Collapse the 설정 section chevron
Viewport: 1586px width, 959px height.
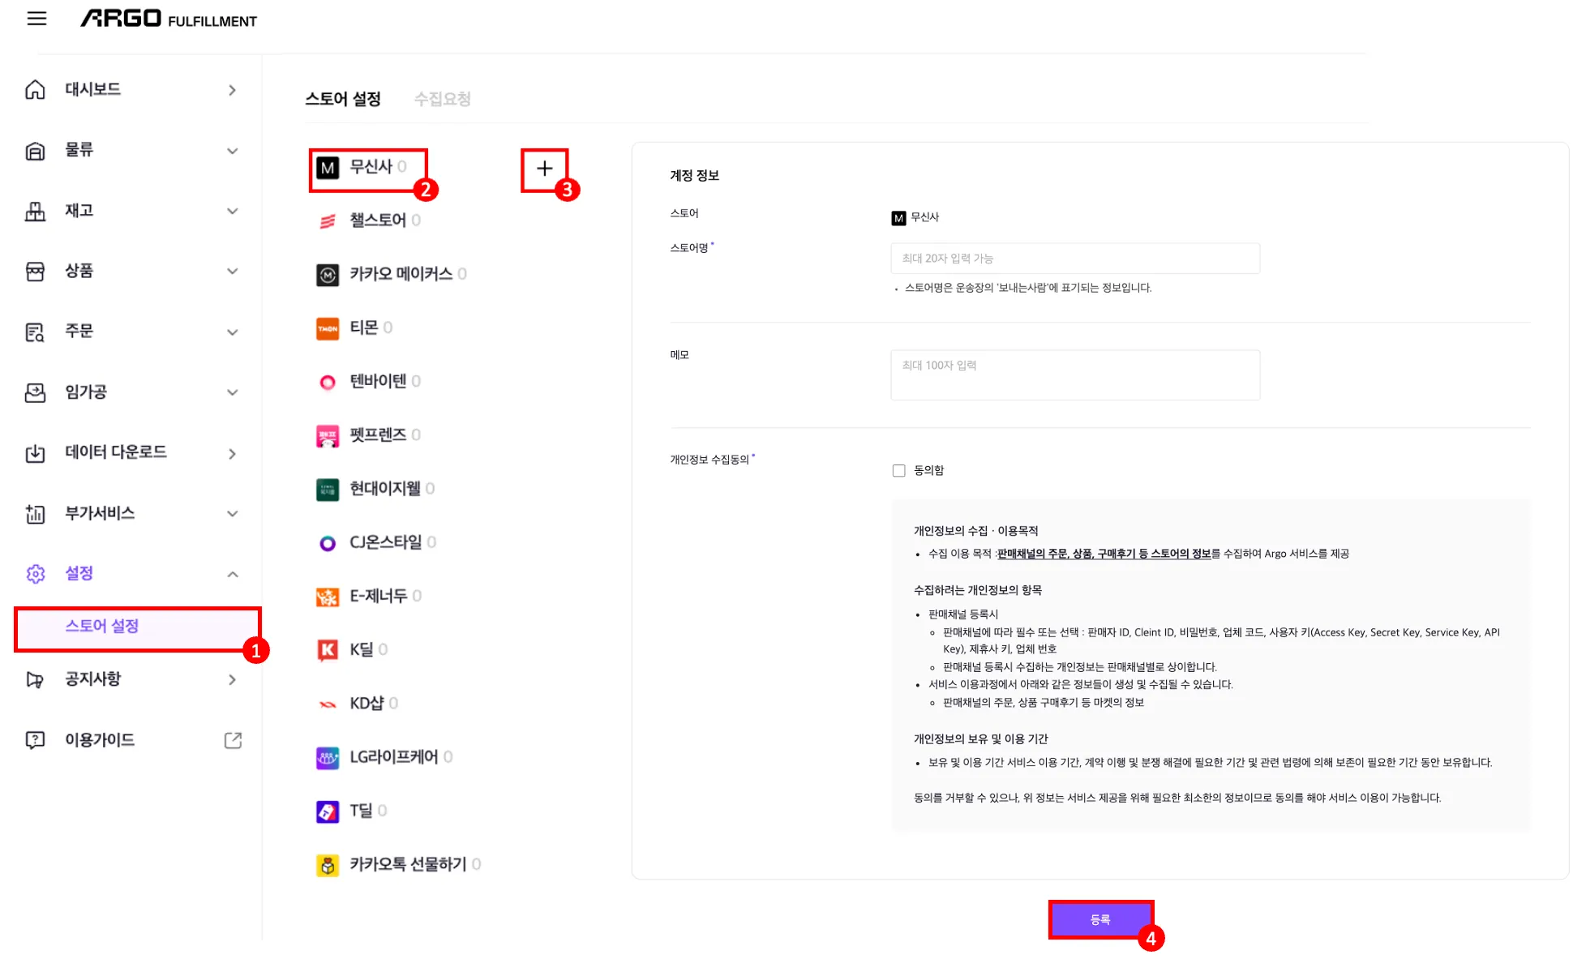[x=233, y=575]
